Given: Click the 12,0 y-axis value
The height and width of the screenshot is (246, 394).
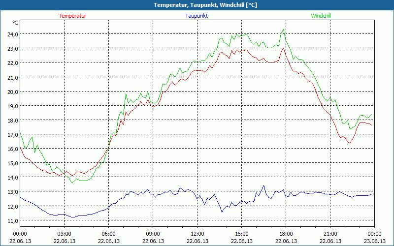Looking at the screenshot, I should [13, 207].
